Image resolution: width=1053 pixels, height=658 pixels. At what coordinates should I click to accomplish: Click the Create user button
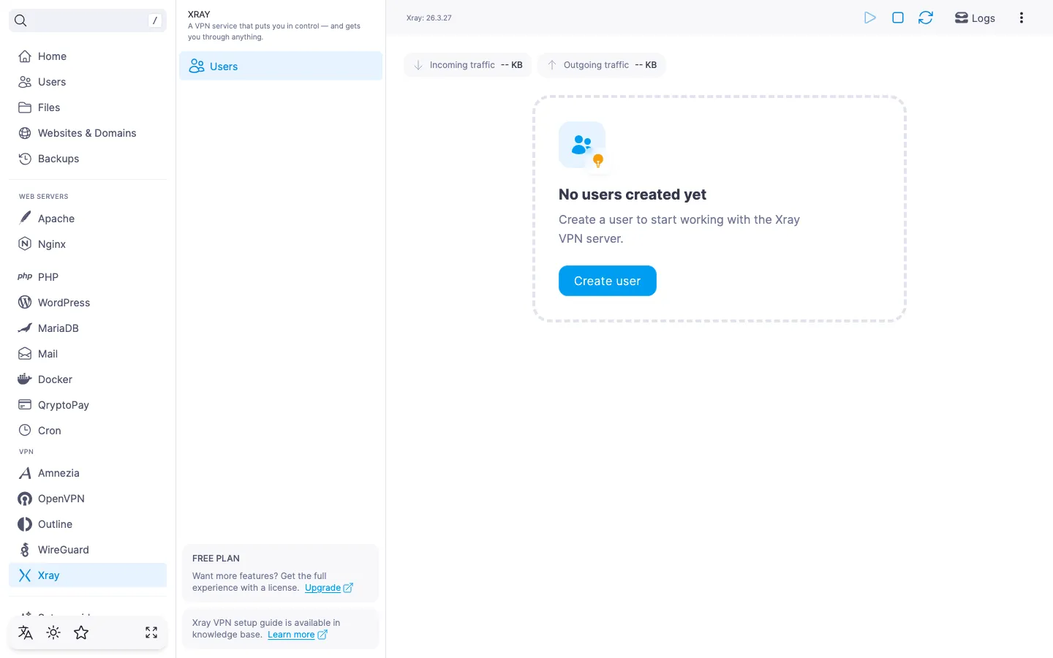pos(608,281)
